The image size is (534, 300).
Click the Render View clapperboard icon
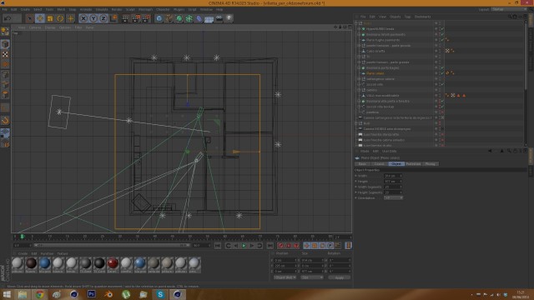click(126, 18)
